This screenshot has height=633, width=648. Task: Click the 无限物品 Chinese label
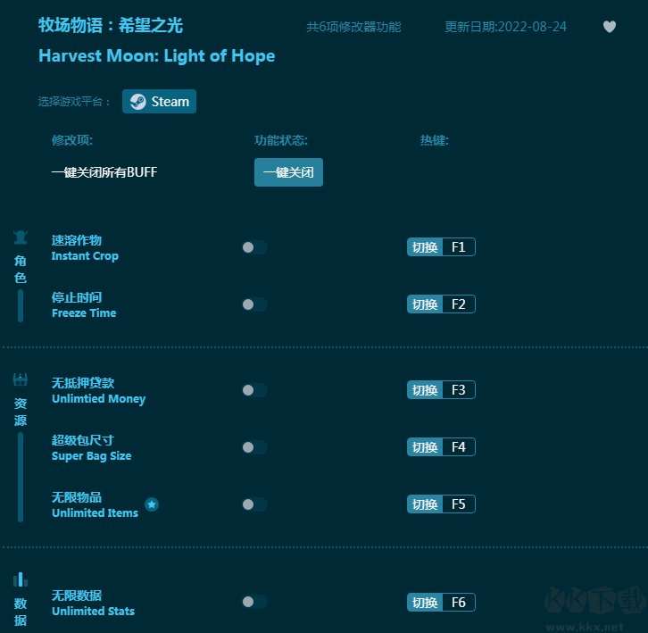coord(77,497)
